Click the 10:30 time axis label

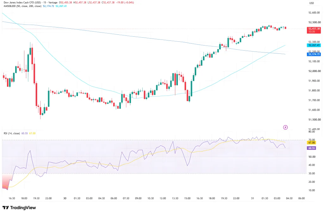tap(151, 198)
